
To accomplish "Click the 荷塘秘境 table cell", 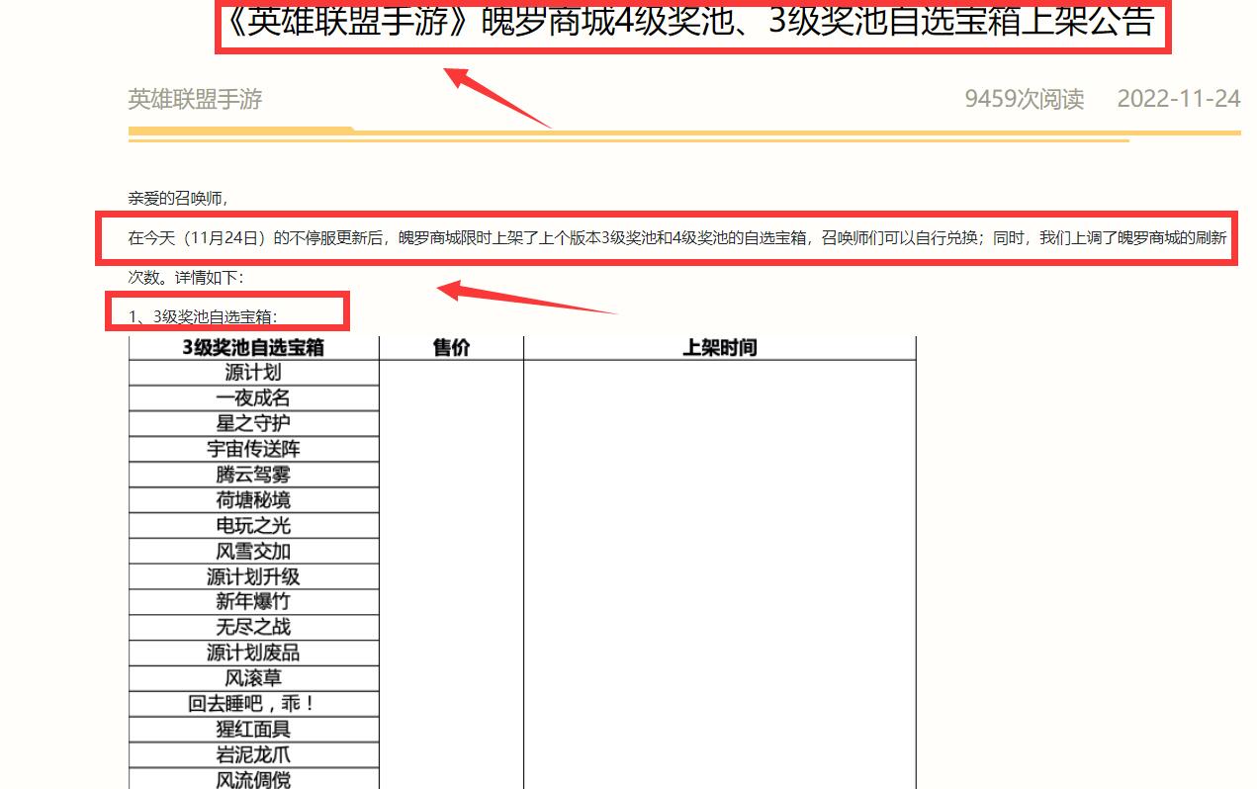I will (253, 500).
